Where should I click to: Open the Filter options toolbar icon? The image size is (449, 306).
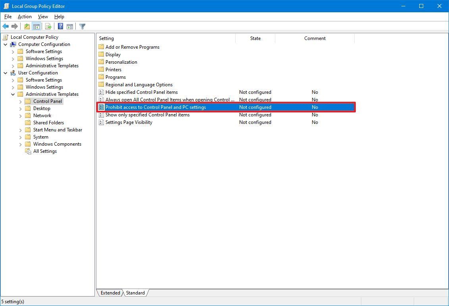(x=82, y=26)
